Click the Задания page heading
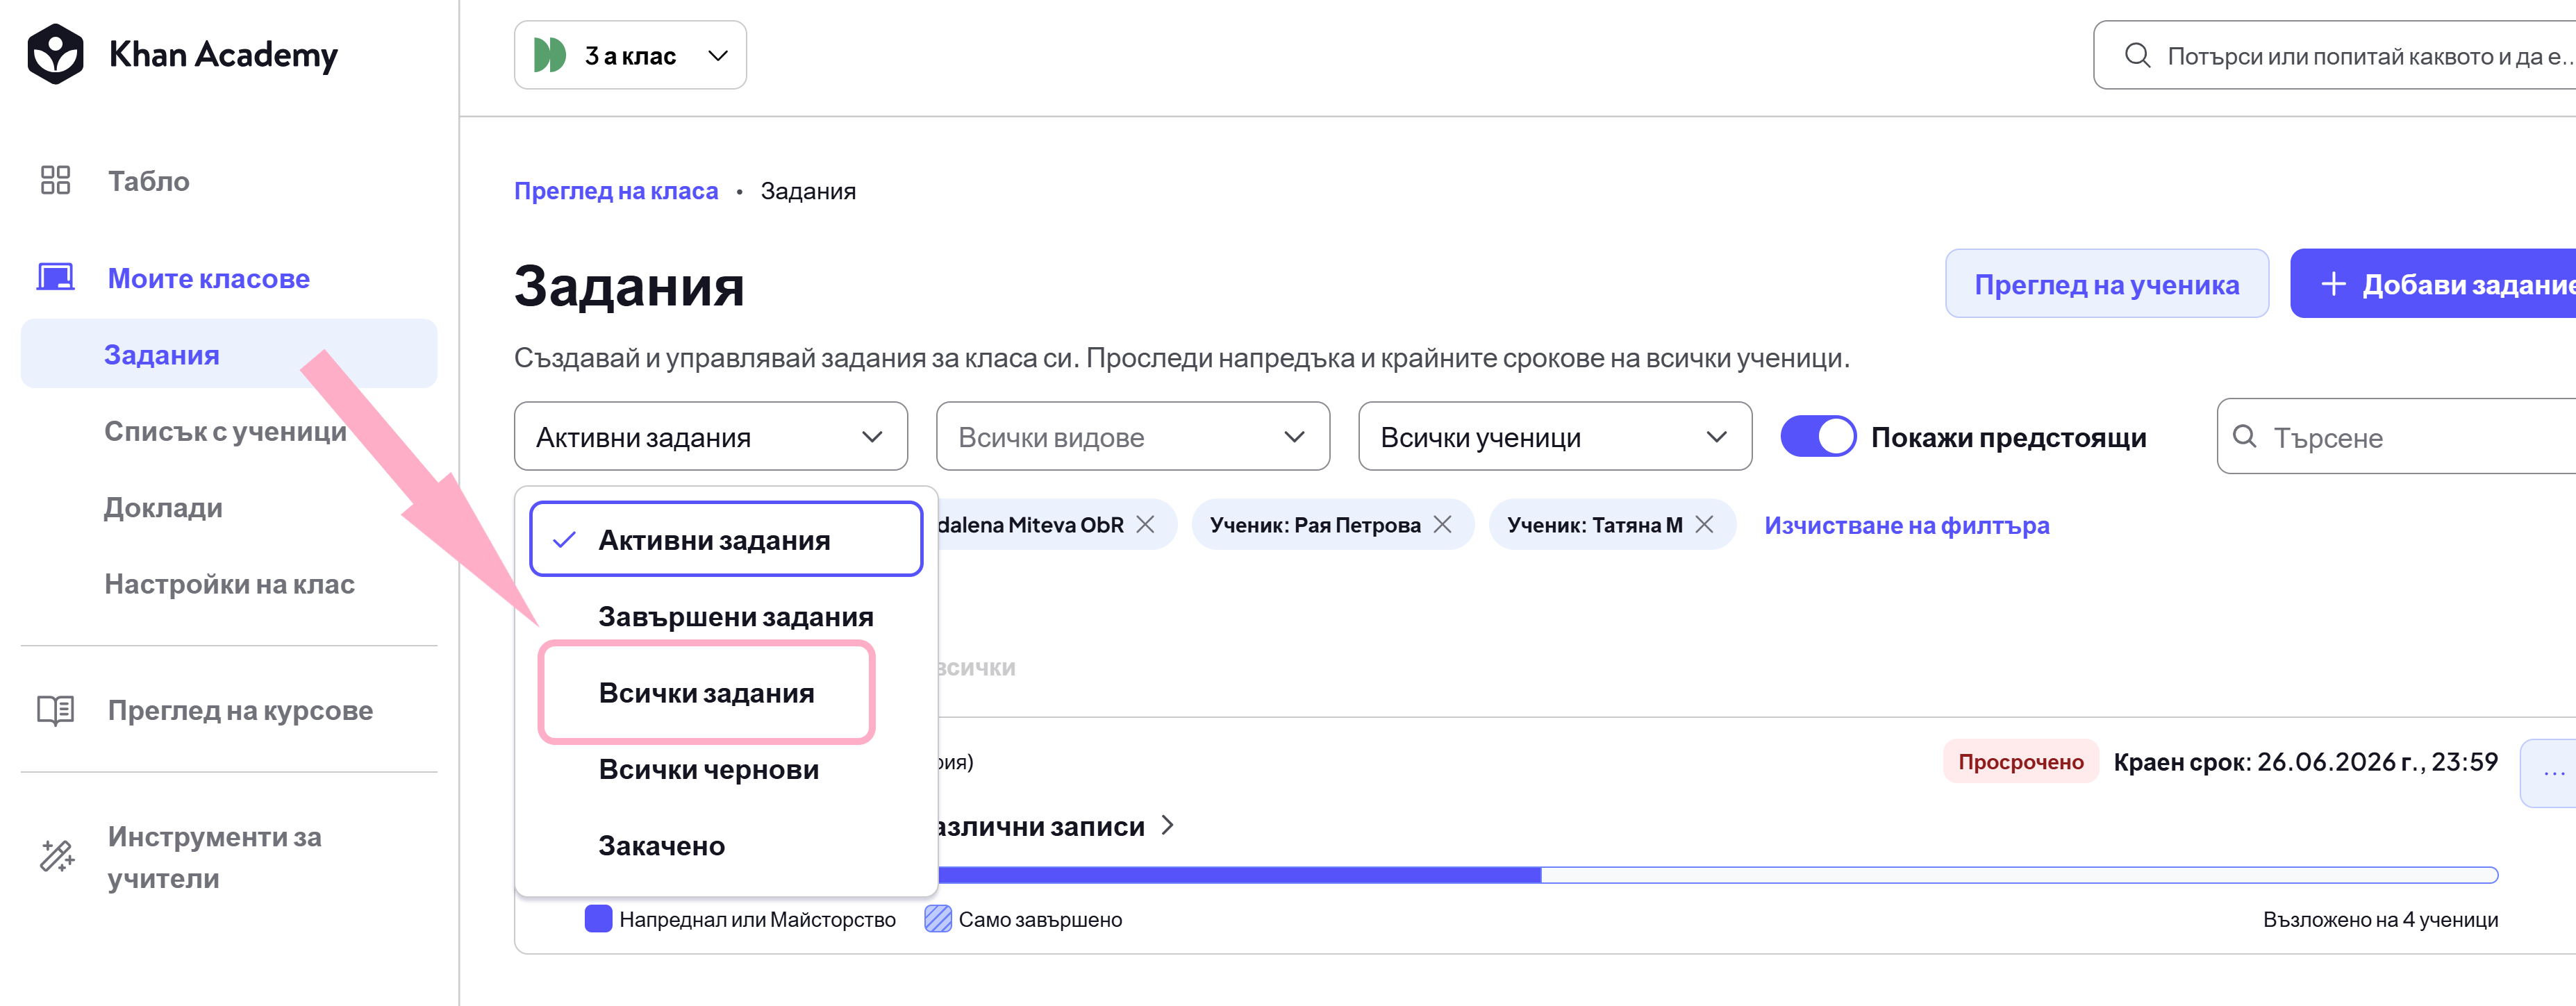The height and width of the screenshot is (1006, 2576). tap(629, 285)
